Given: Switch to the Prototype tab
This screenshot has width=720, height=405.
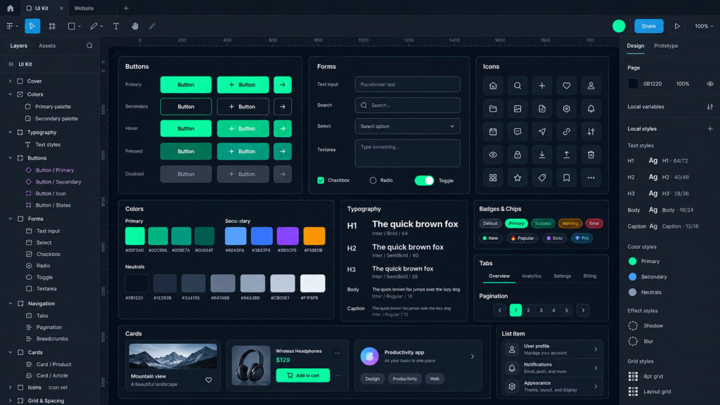Looking at the screenshot, I should click(665, 46).
